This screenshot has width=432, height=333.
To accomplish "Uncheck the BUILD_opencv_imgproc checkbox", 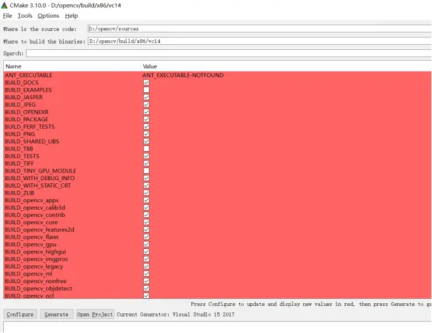I will (x=147, y=259).
